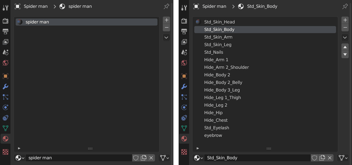The height and width of the screenshot is (165, 352).
Task: Add material slot in spider man panel
Action: 166,20
